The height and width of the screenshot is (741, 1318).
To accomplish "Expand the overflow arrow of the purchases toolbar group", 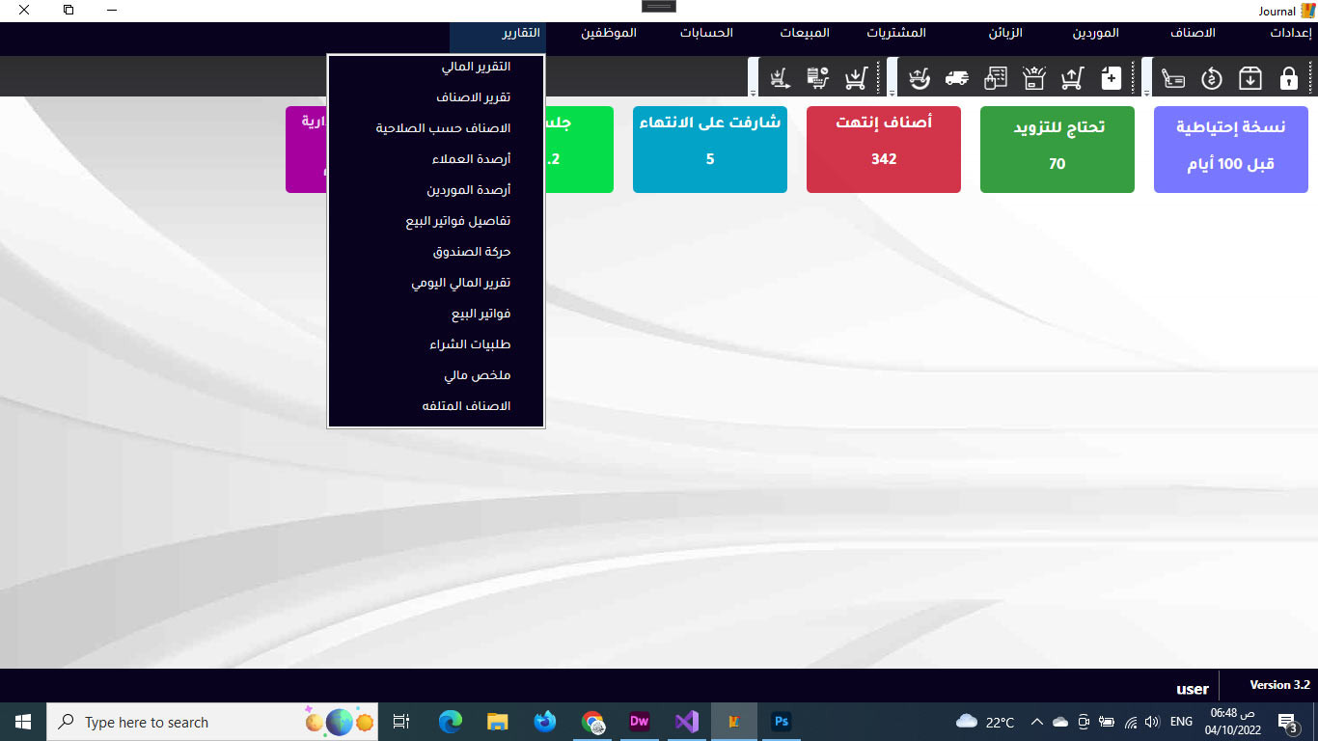I will pyautogui.click(x=892, y=93).
